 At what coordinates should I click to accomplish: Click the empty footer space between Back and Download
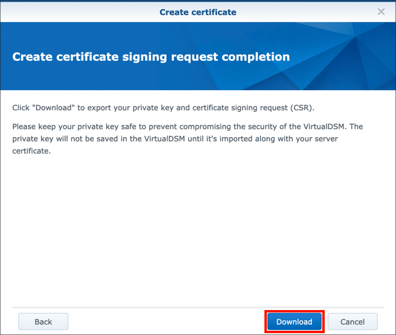(x=166, y=322)
